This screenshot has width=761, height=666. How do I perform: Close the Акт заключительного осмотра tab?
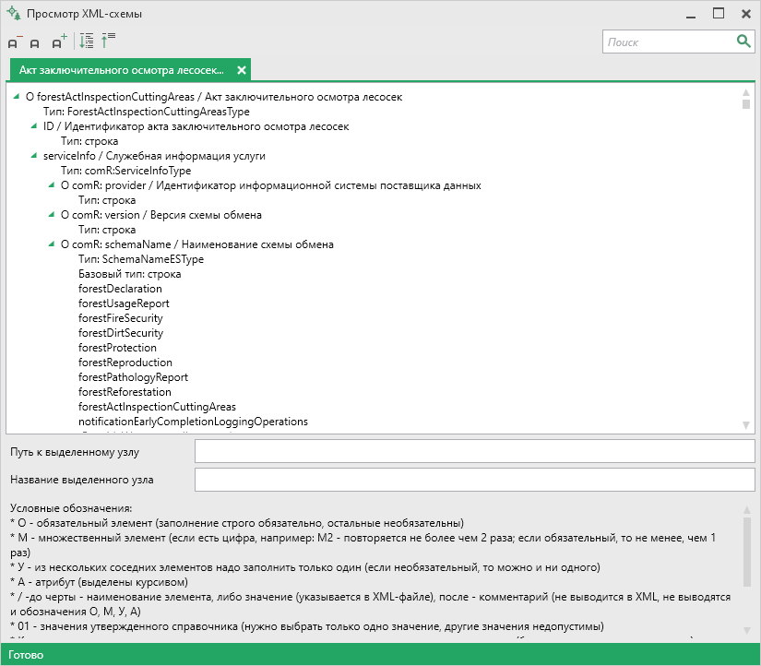(241, 70)
